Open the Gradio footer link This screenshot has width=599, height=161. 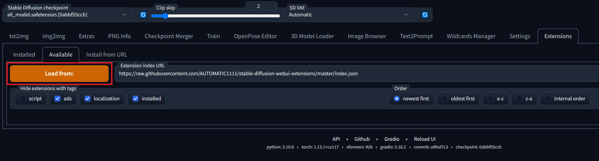point(392,139)
